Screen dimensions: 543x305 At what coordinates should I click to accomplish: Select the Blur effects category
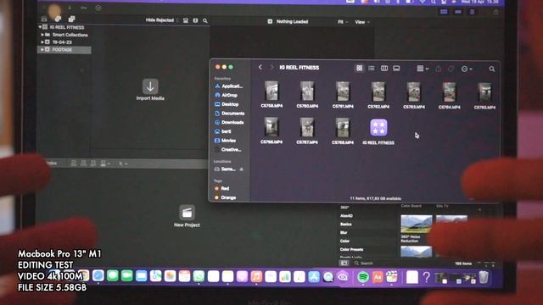pyautogui.click(x=344, y=232)
